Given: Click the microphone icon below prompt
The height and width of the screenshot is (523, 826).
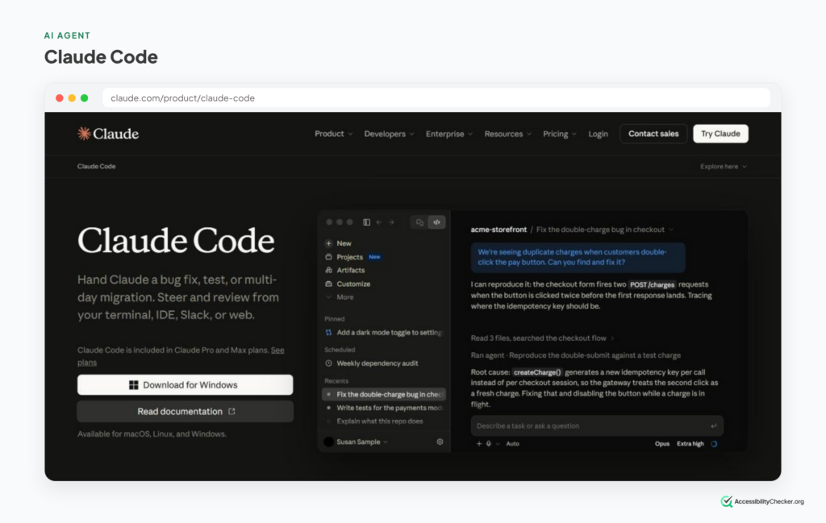Looking at the screenshot, I should [x=489, y=443].
